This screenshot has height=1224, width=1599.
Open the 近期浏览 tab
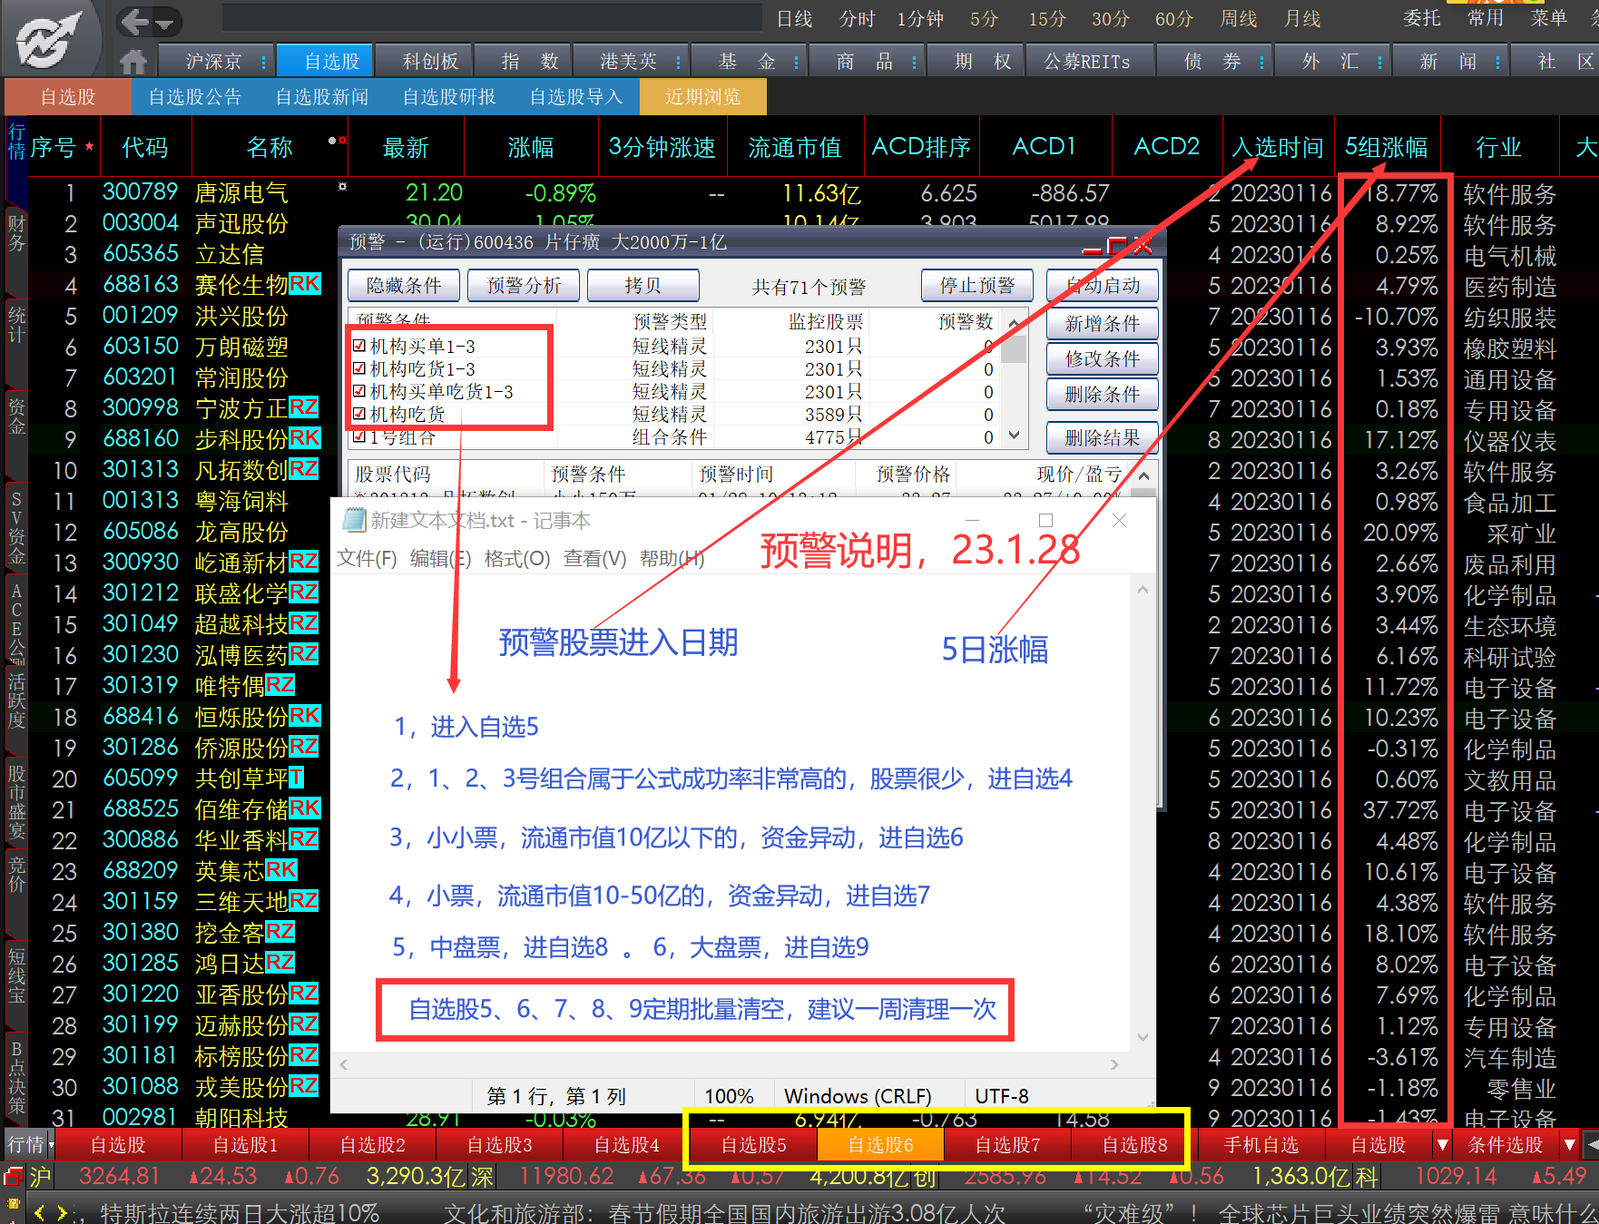(703, 97)
